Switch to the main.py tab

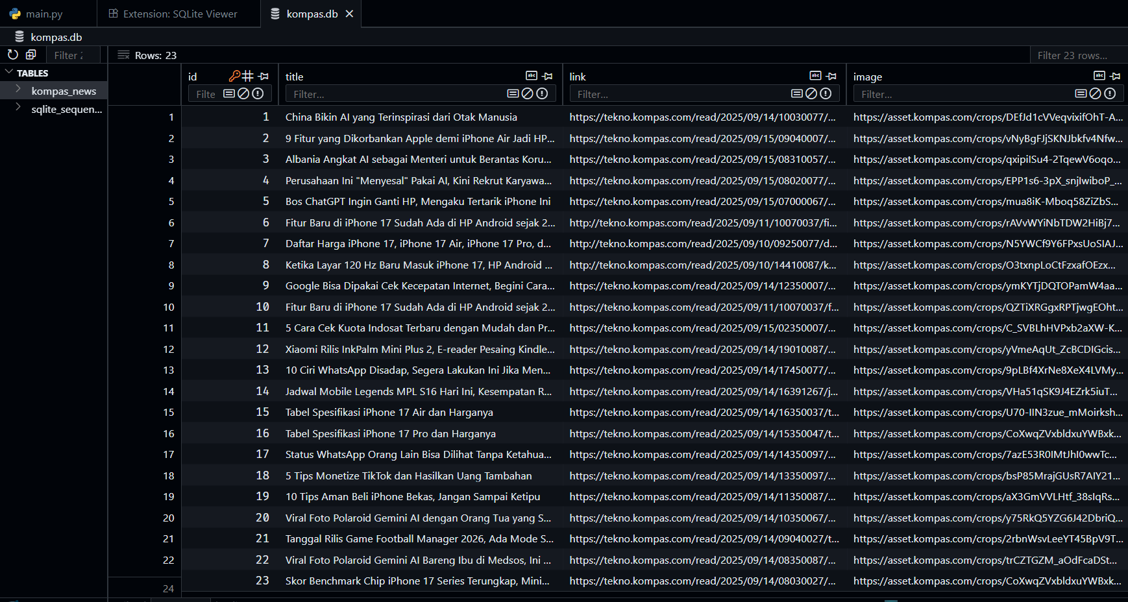tap(44, 14)
